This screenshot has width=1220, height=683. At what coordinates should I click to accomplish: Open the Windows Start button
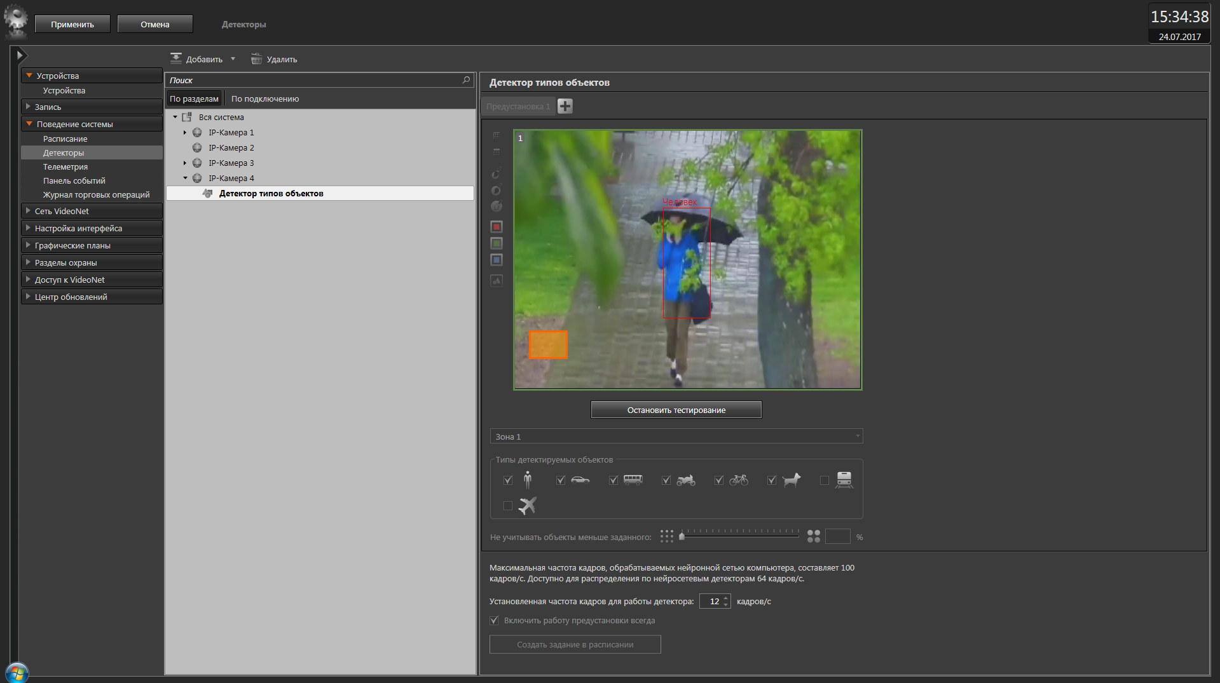point(17,673)
